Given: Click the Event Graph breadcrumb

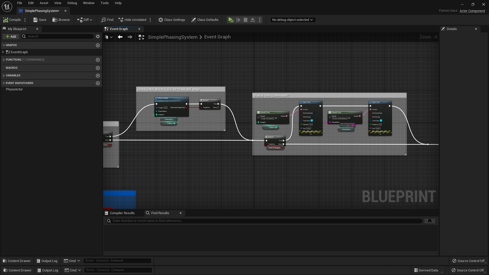Looking at the screenshot, I should [x=217, y=37].
